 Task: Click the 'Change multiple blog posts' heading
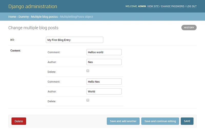coord(33,28)
